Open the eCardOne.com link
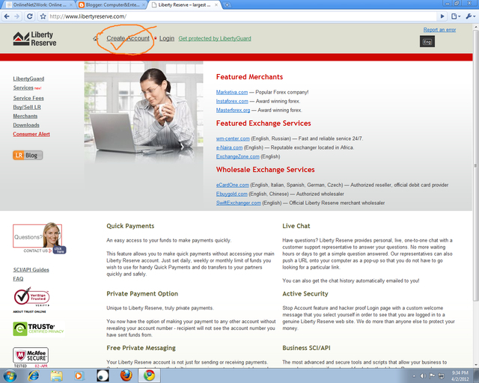Viewport: 479px width, 383px height. point(233,185)
